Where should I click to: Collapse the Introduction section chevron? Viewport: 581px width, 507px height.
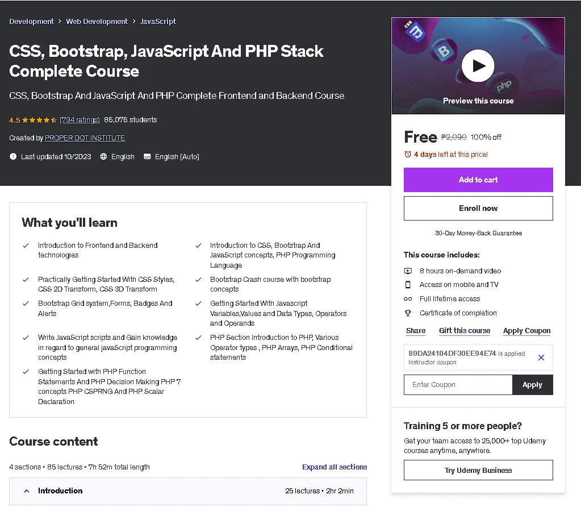click(x=26, y=491)
